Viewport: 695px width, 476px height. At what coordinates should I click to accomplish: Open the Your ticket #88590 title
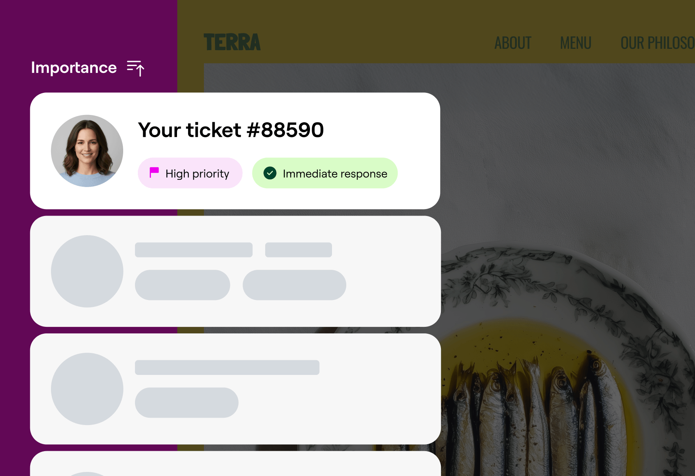(231, 130)
